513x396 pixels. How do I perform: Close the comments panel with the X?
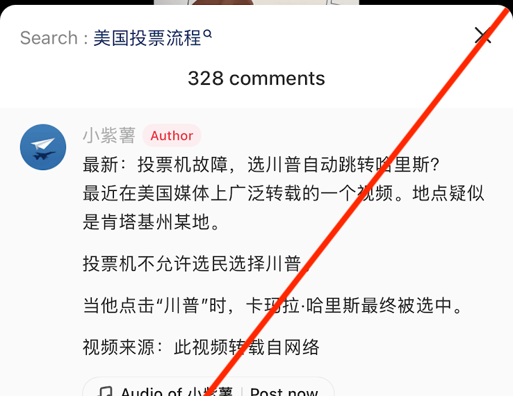pyautogui.click(x=482, y=35)
